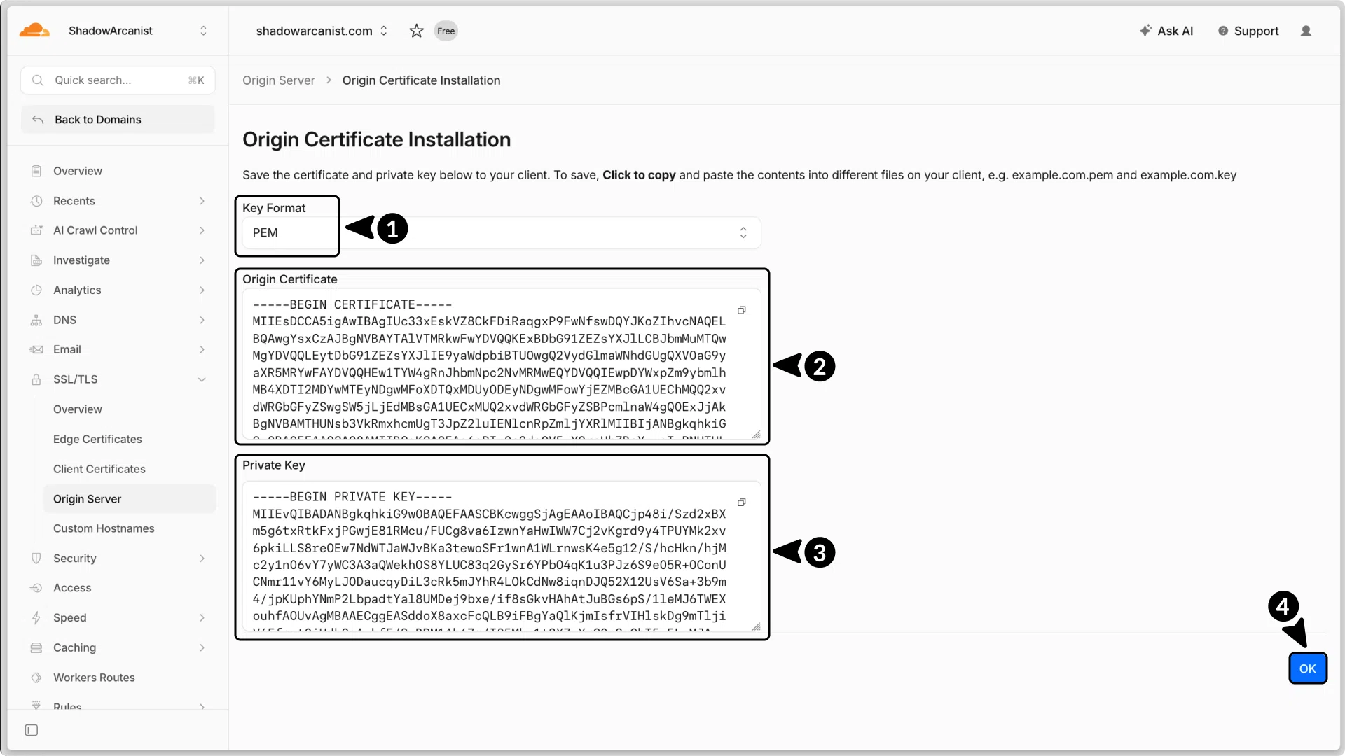Expand the Caching section chevron

point(202,648)
